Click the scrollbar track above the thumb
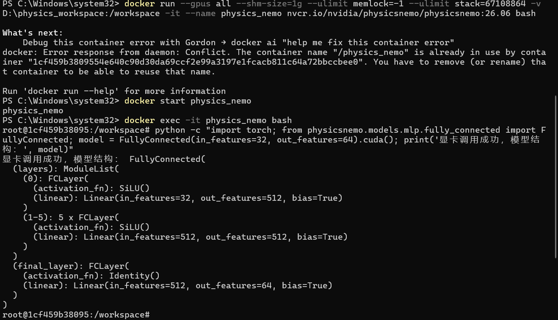Image resolution: width=558 pixels, height=320 pixels. 556,47
